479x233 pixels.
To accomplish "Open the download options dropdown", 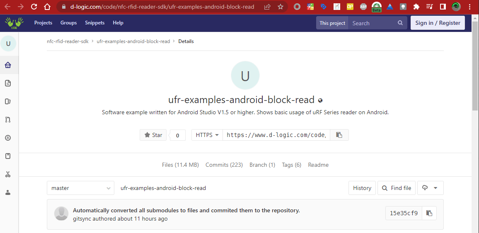I will pos(430,188).
